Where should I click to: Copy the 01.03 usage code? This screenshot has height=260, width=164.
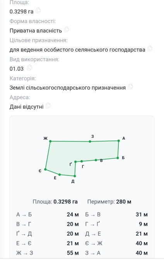[29, 68]
